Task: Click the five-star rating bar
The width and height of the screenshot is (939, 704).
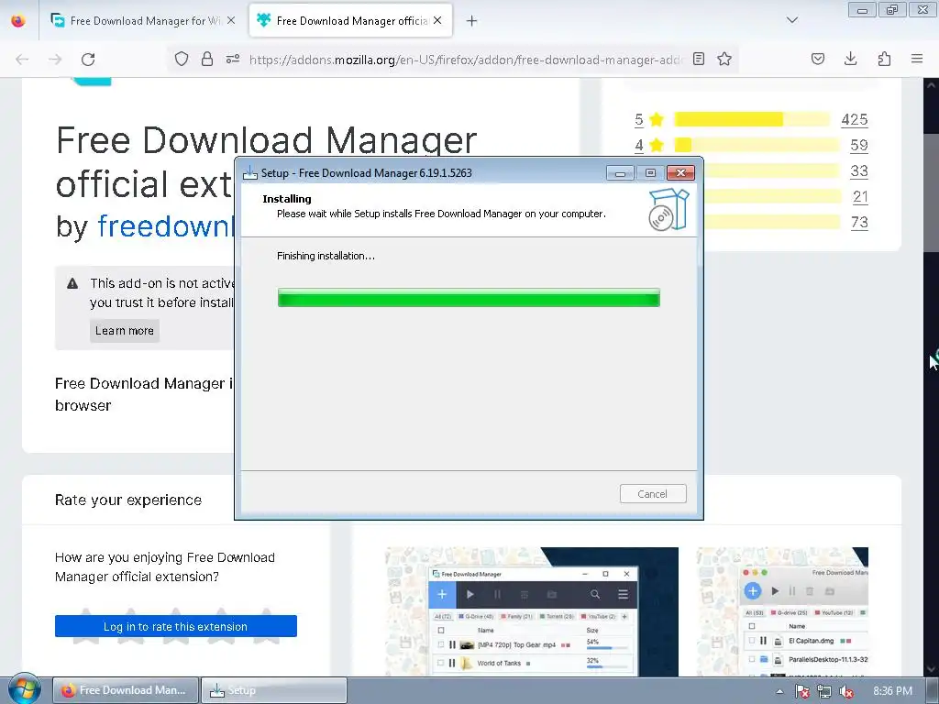Action: pos(752,119)
